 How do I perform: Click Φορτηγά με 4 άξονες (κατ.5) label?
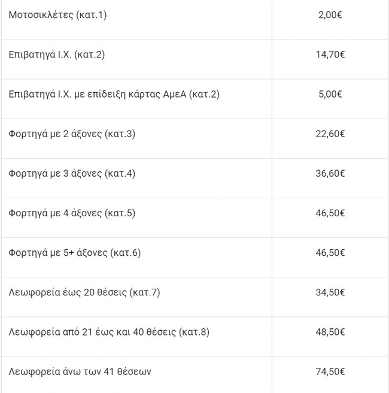[x=72, y=213]
